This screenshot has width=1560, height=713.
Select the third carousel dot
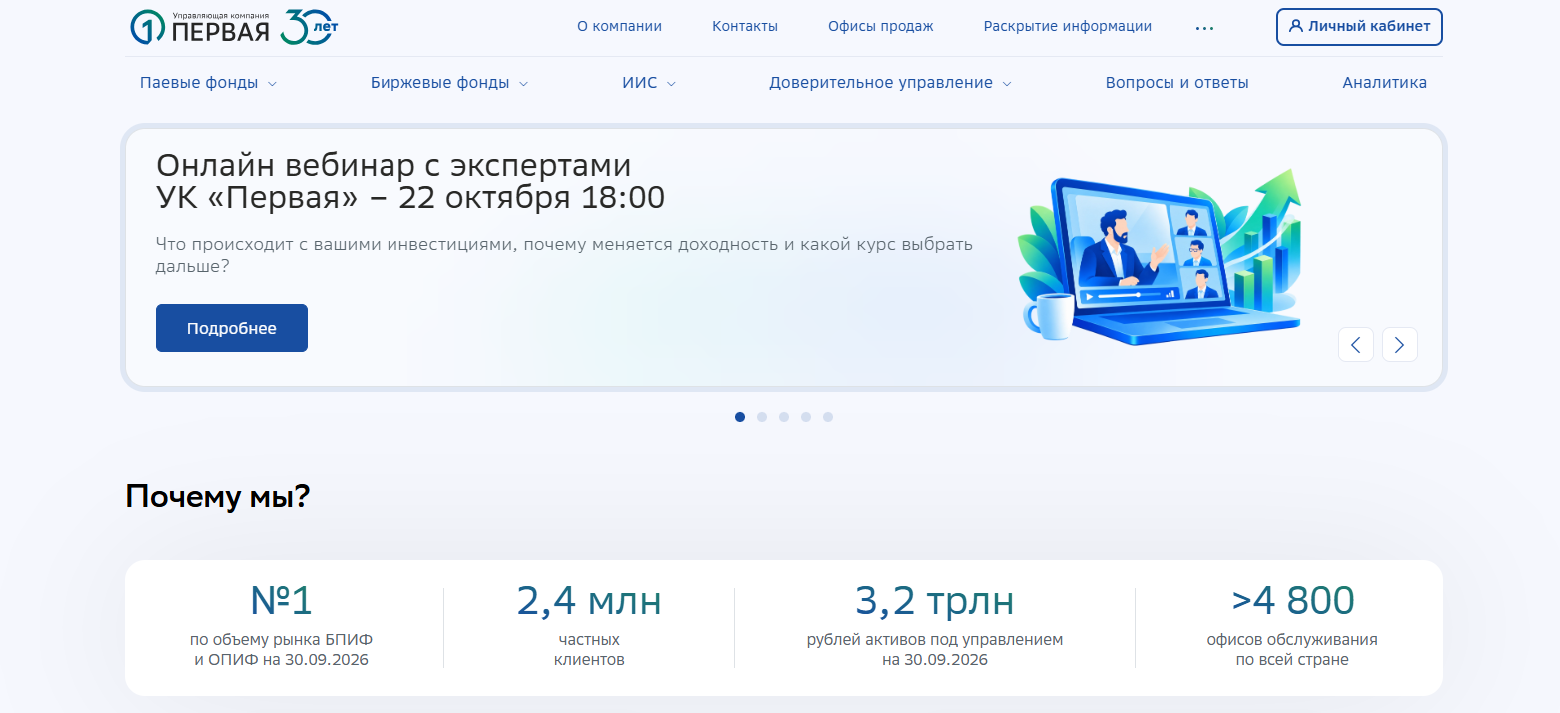pos(784,417)
